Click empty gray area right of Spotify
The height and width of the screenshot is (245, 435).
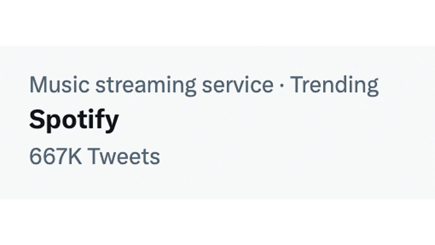tap(269, 120)
